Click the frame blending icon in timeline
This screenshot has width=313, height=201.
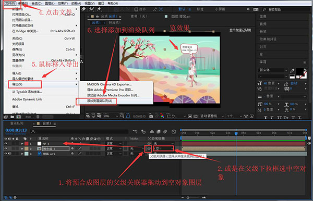click(x=159, y=131)
